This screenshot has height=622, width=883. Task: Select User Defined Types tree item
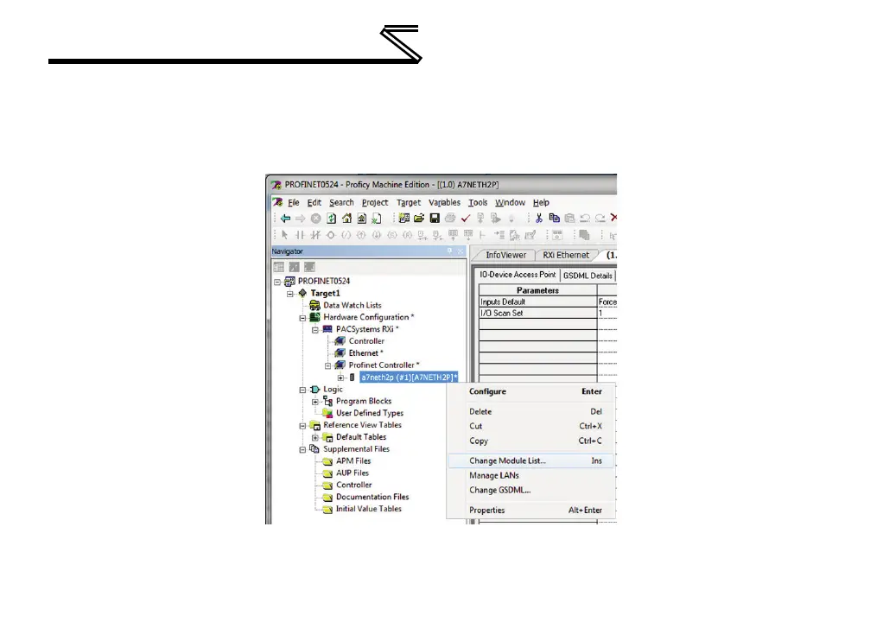pyautogui.click(x=370, y=413)
